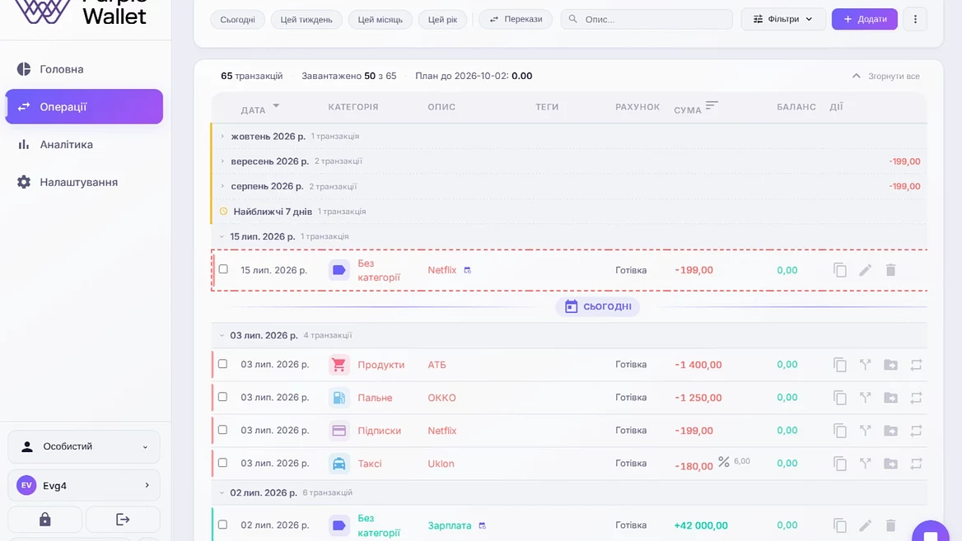Collapse the 02 лип. 2026 р. group
Screen dimensions: 962x541
point(222,492)
